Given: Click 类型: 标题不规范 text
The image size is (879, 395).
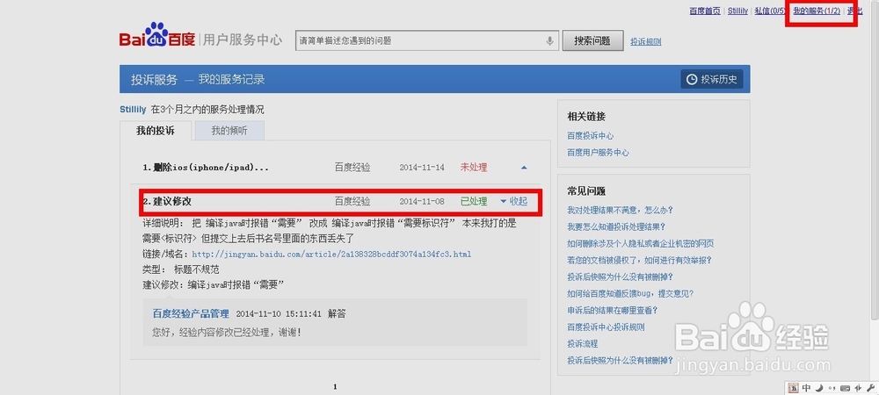Looking at the screenshot, I should (x=180, y=269).
